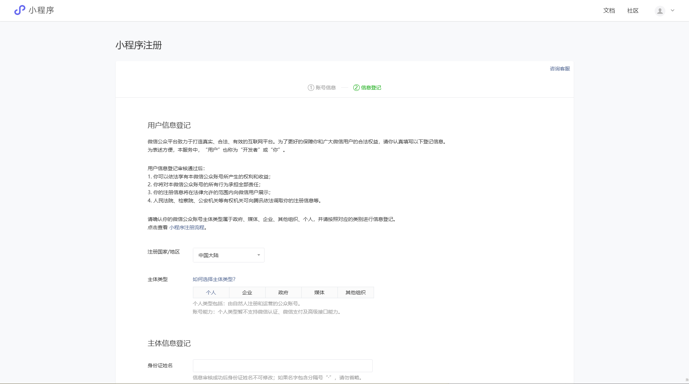689x384 pixels.
Task: Choose 政府 as entity type
Action: (x=283, y=292)
